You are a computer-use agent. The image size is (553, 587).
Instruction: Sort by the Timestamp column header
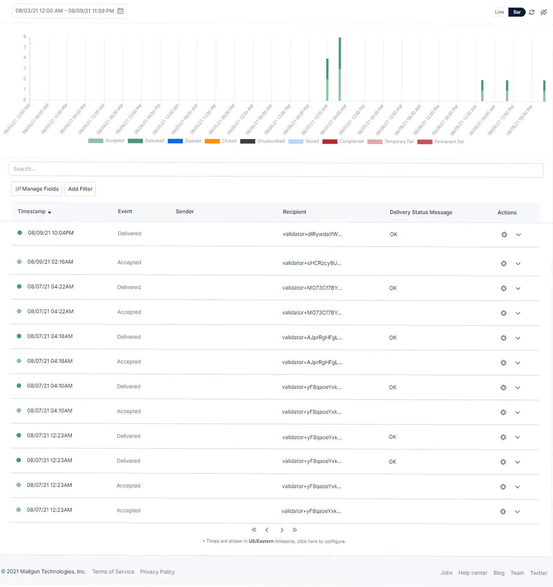point(34,212)
